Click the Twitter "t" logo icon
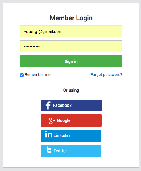The height and width of the screenshot is (171, 141). (49, 150)
